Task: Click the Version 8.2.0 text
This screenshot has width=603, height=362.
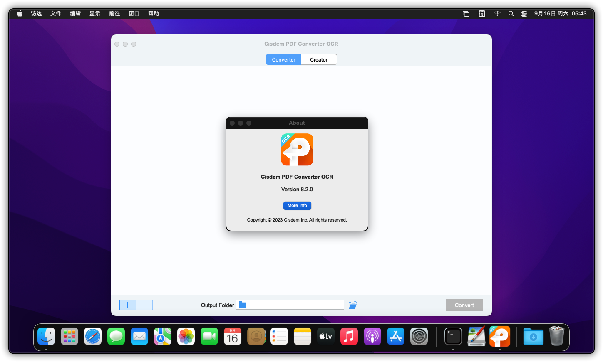Action: click(297, 189)
